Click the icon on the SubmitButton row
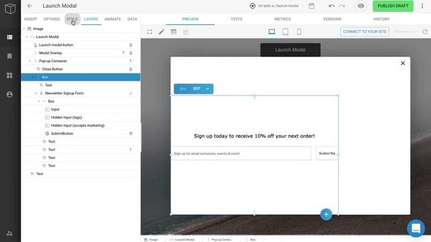Image resolution: width=431 pixels, height=242 pixels. pyautogui.click(x=131, y=133)
